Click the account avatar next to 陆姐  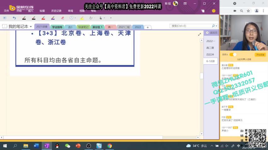coord(175,3)
